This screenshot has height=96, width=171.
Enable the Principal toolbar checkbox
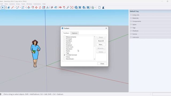[x=65, y=39]
